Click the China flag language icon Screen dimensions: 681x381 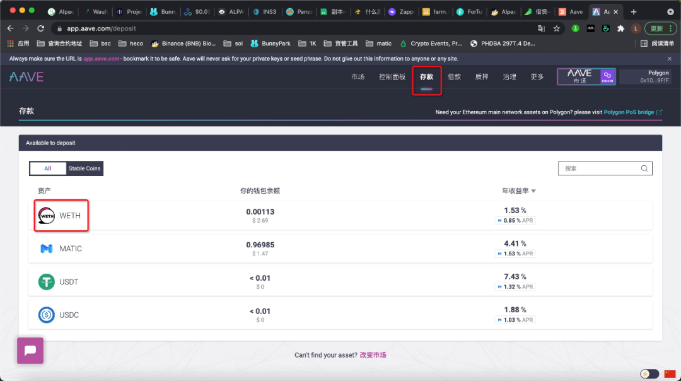click(x=670, y=373)
